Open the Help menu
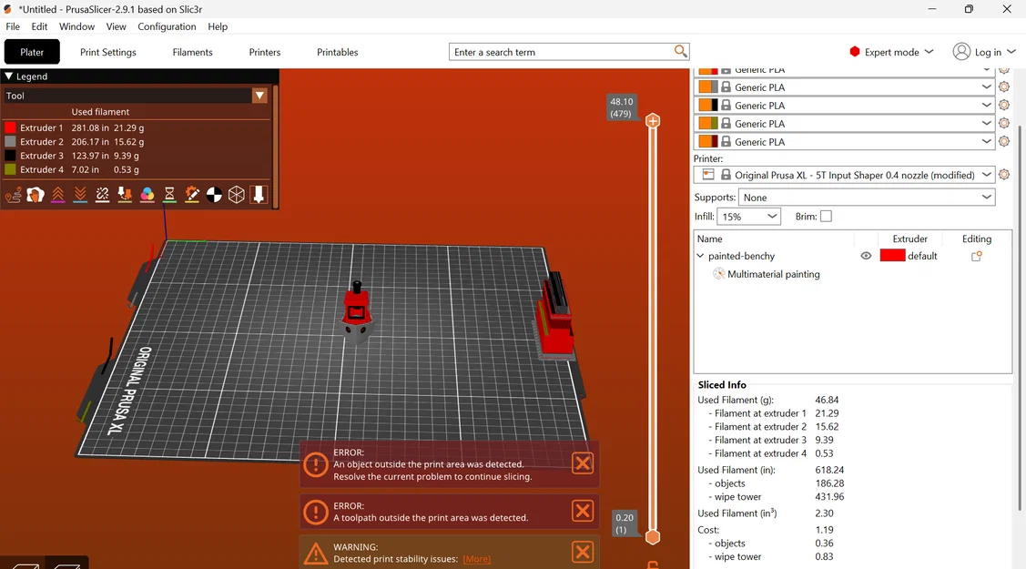1026x569 pixels. [x=218, y=26]
